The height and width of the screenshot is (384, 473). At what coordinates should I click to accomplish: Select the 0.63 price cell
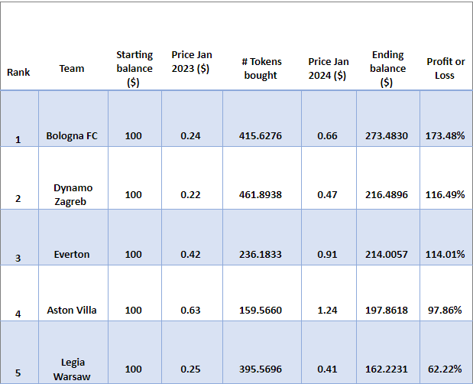coord(190,311)
